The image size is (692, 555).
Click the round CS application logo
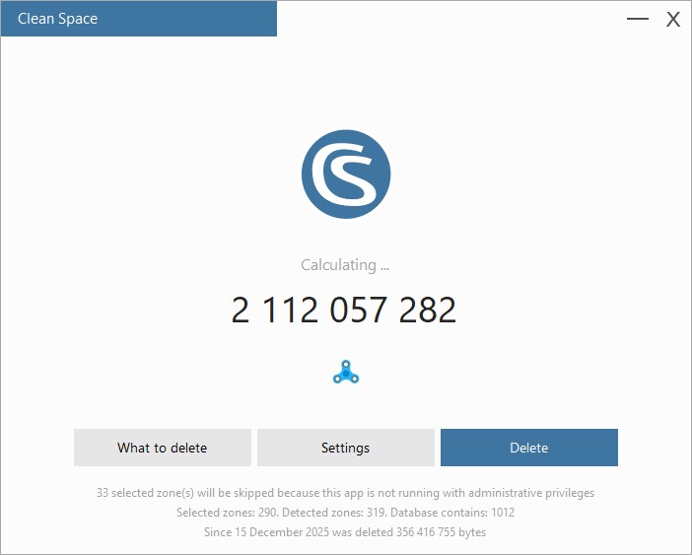(x=346, y=173)
